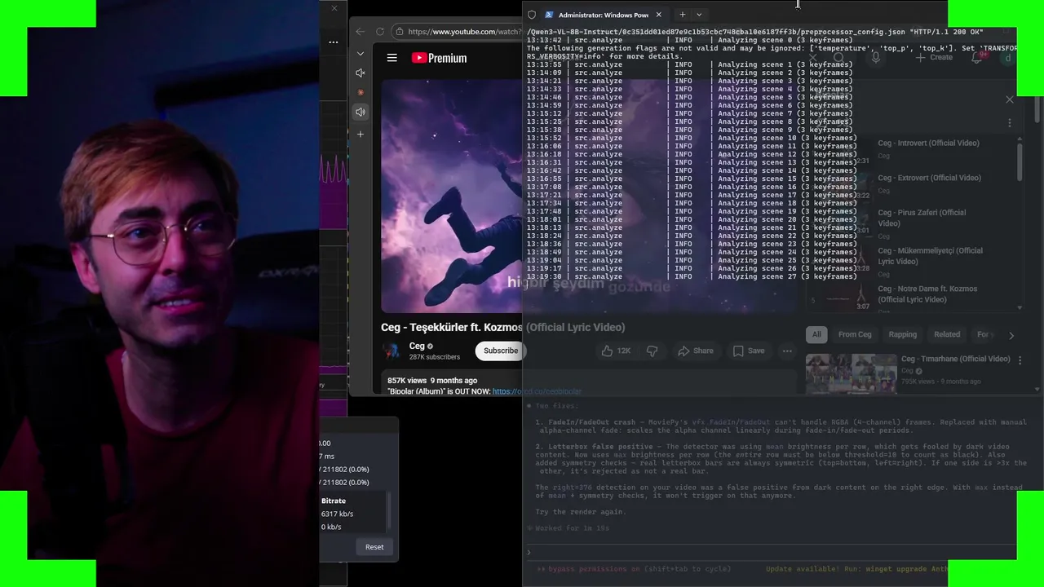Click the 'Analyzing scene 27' log line

point(691,276)
